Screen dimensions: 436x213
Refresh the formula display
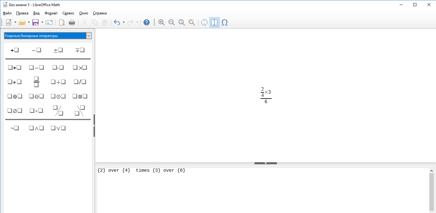tap(204, 22)
